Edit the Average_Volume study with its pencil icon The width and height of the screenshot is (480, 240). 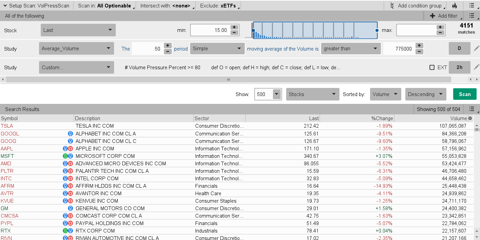476,49
